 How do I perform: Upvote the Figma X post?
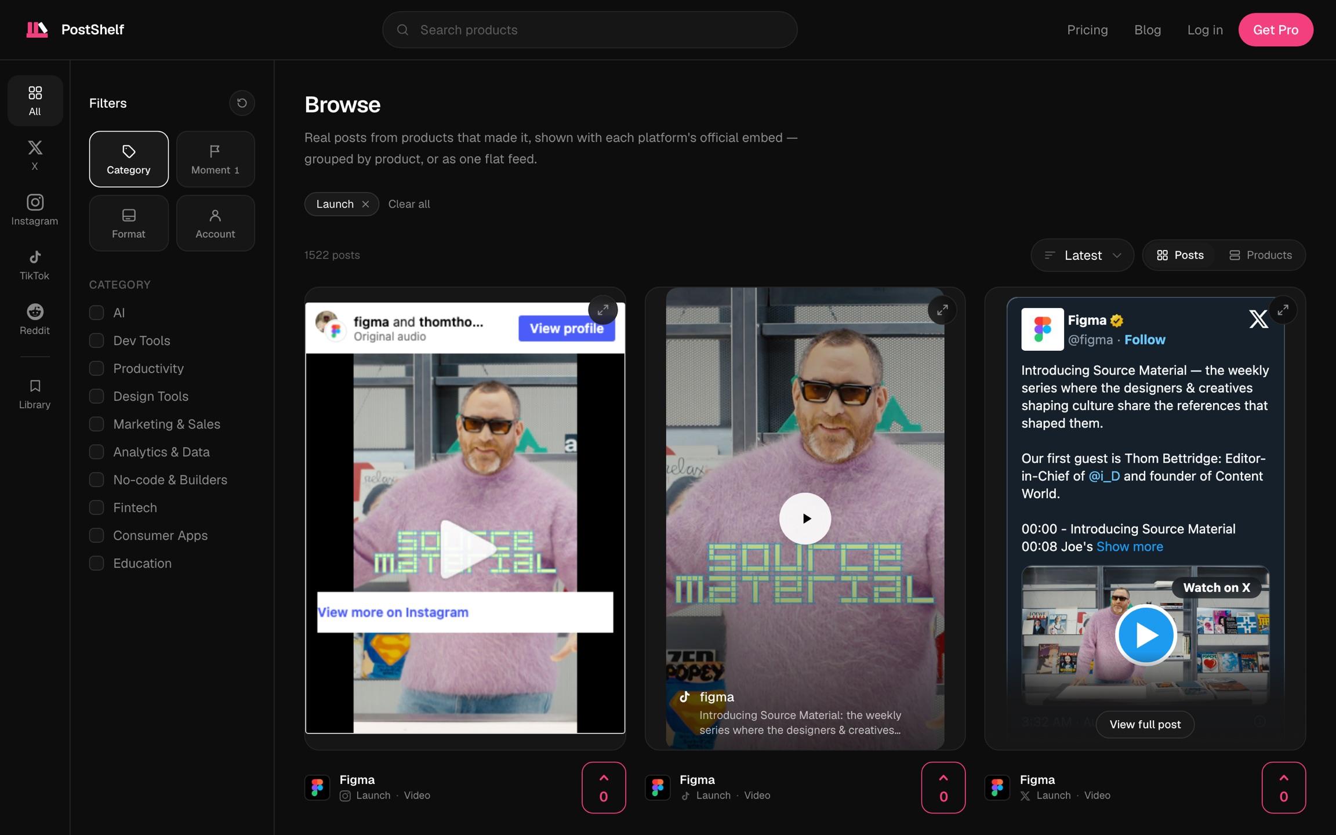(x=1284, y=787)
